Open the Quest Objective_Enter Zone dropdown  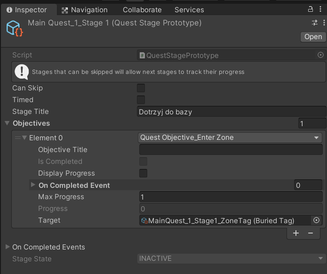point(230,138)
